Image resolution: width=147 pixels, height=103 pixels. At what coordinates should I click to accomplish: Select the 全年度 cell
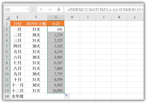(x=17, y=96)
